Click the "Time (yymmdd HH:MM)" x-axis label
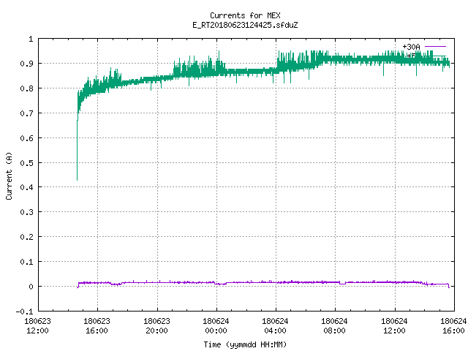This screenshot has width=468, height=351. point(245,344)
